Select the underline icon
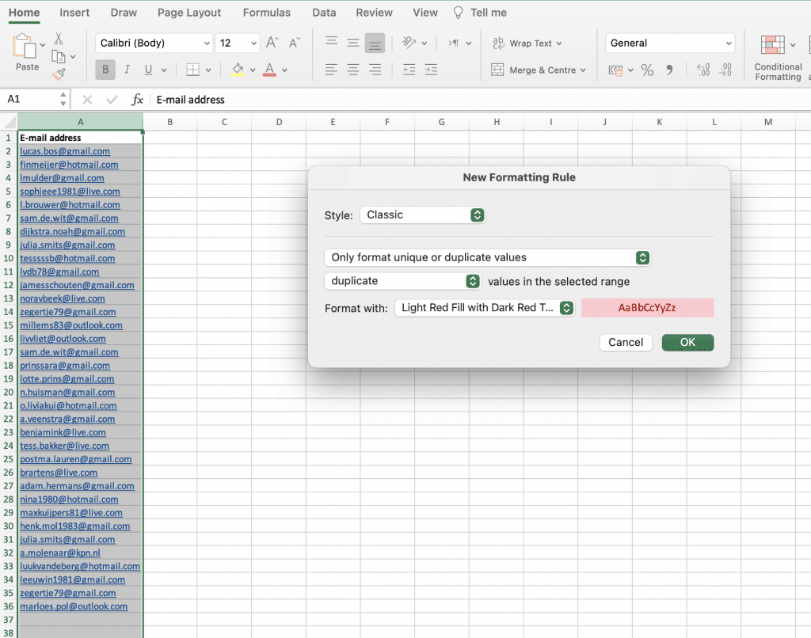811x638 pixels. coord(147,70)
